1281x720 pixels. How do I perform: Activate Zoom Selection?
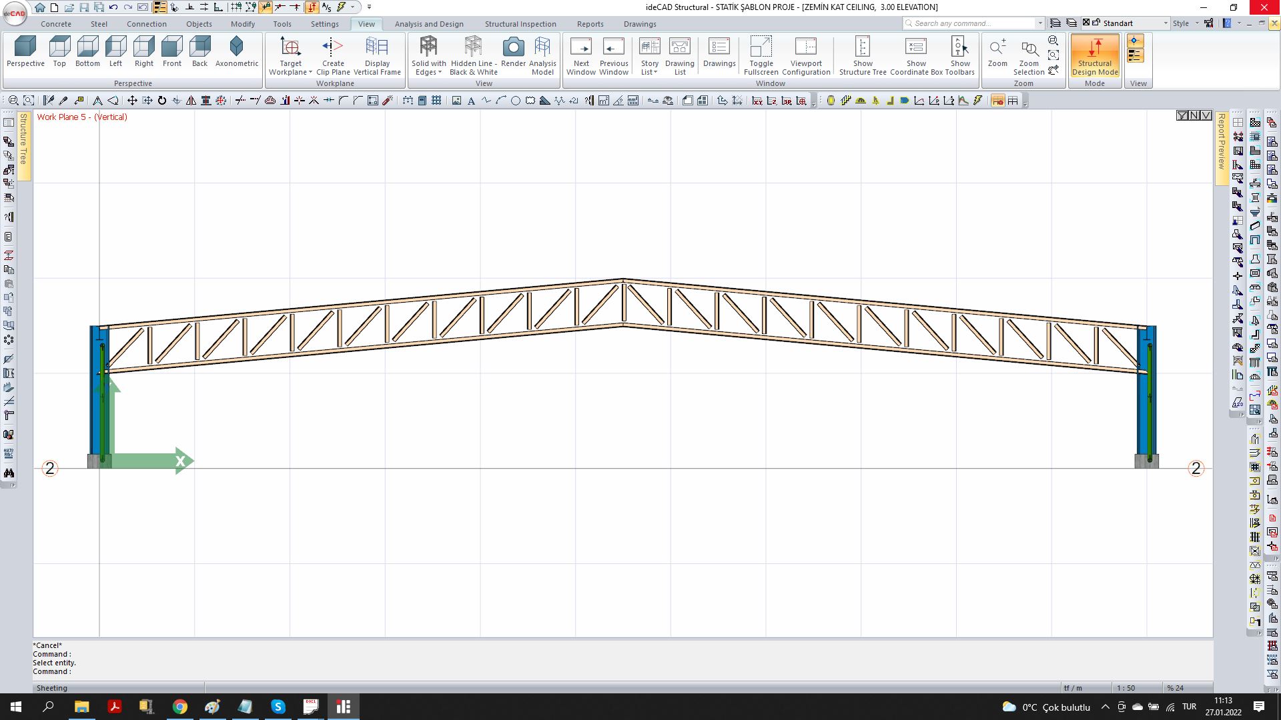click(x=1029, y=55)
